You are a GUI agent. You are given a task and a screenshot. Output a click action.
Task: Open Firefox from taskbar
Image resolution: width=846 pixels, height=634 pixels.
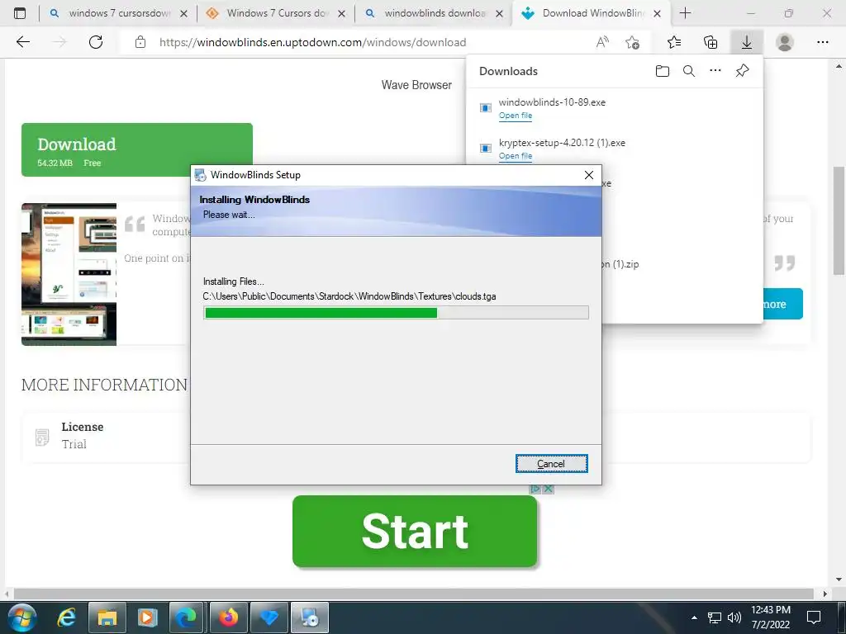229,617
